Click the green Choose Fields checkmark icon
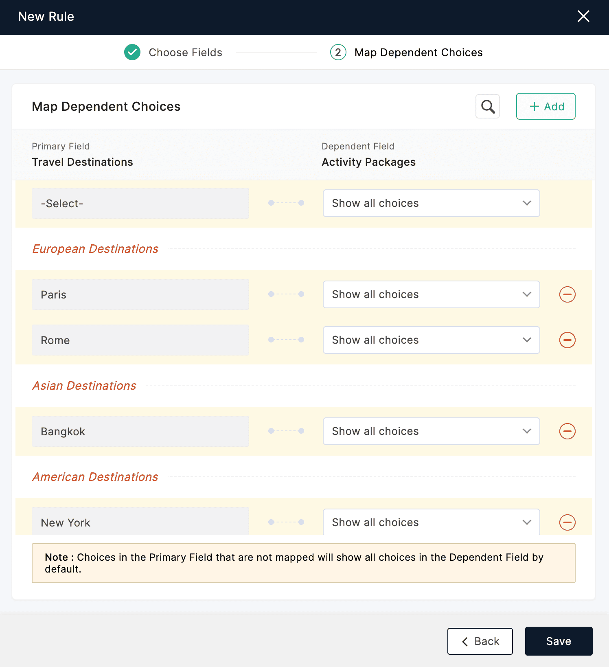 132,53
